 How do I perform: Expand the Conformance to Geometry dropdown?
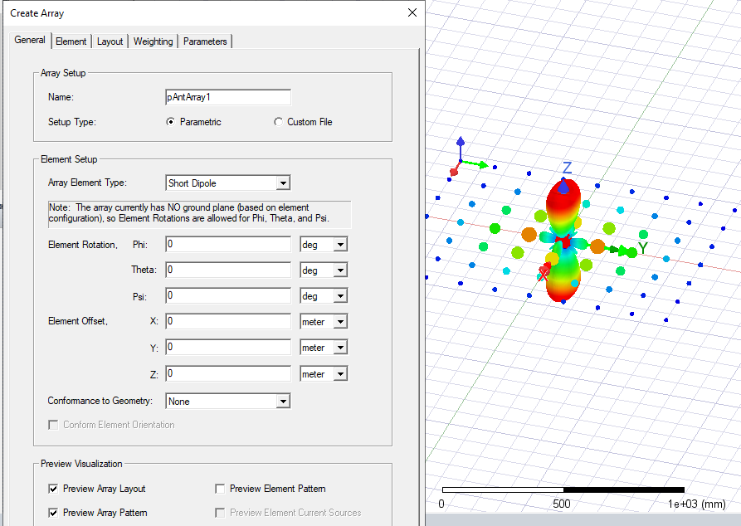click(283, 402)
